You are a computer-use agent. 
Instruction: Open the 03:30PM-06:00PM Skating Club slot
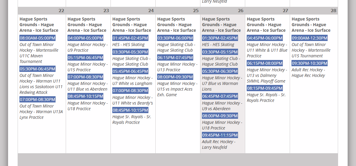pos(175,38)
